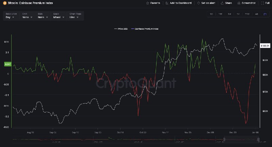This screenshot has height=147, width=272.
Task: Click the Favorite label
Action: click(x=155, y=3)
